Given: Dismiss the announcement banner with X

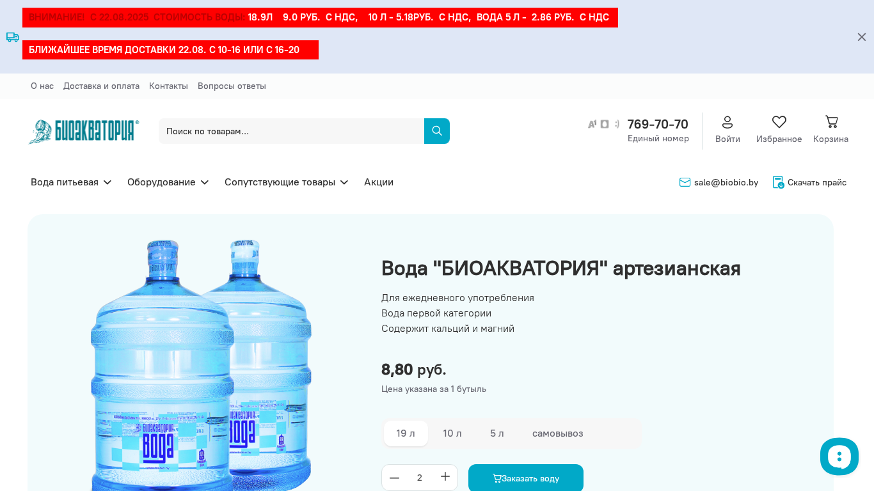Looking at the screenshot, I should click(x=862, y=37).
